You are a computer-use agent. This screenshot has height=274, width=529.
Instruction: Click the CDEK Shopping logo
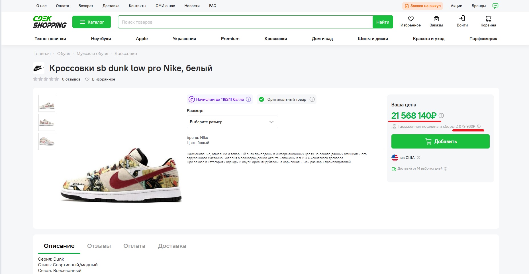pos(50,22)
